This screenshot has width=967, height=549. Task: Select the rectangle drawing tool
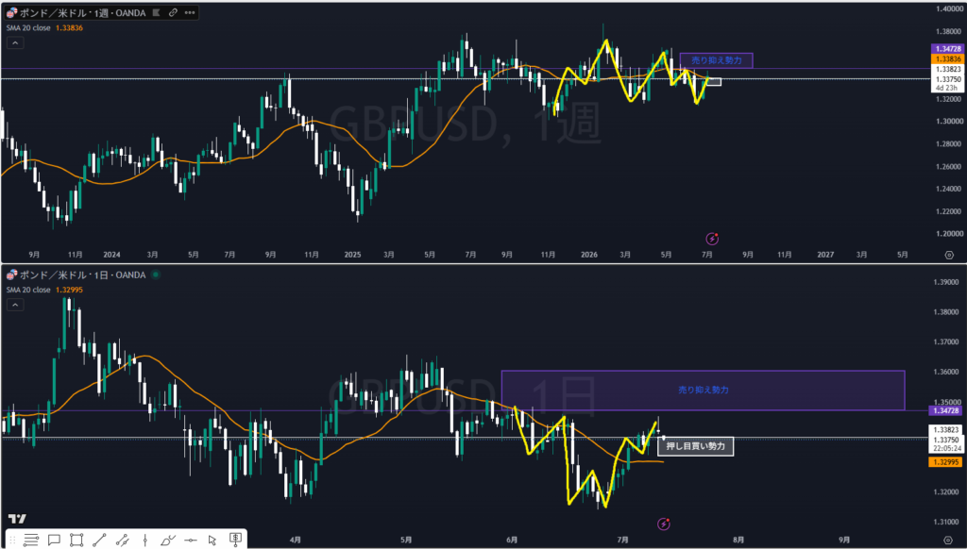tap(76, 541)
